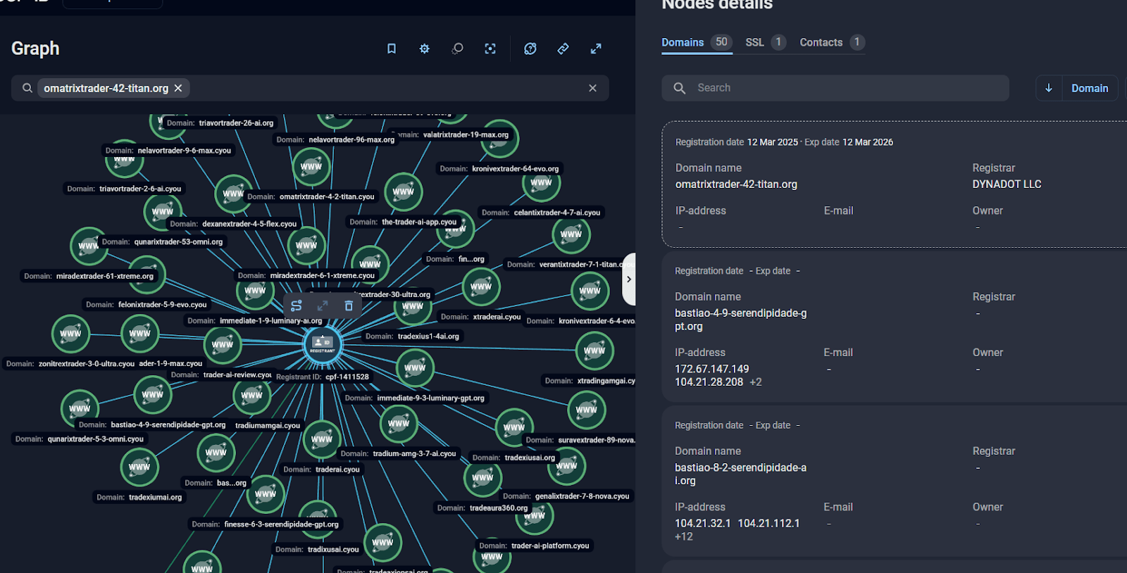The height and width of the screenshot is (573, 1127).
Task: Select the tradeaura360.org node label
Action: pos(482,508)
